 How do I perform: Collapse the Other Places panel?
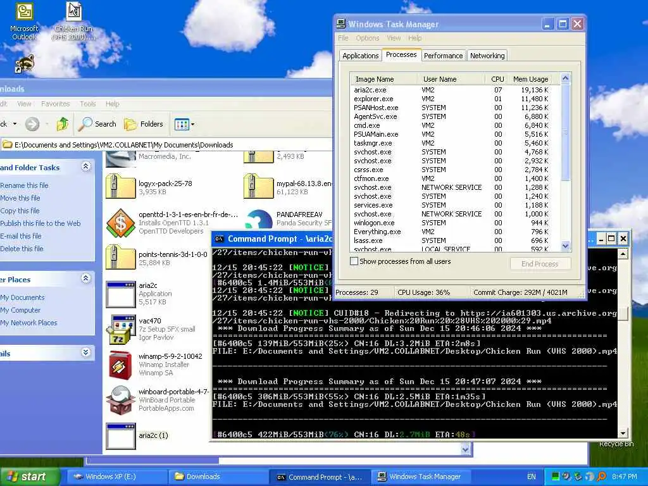(x=85, y=278)
